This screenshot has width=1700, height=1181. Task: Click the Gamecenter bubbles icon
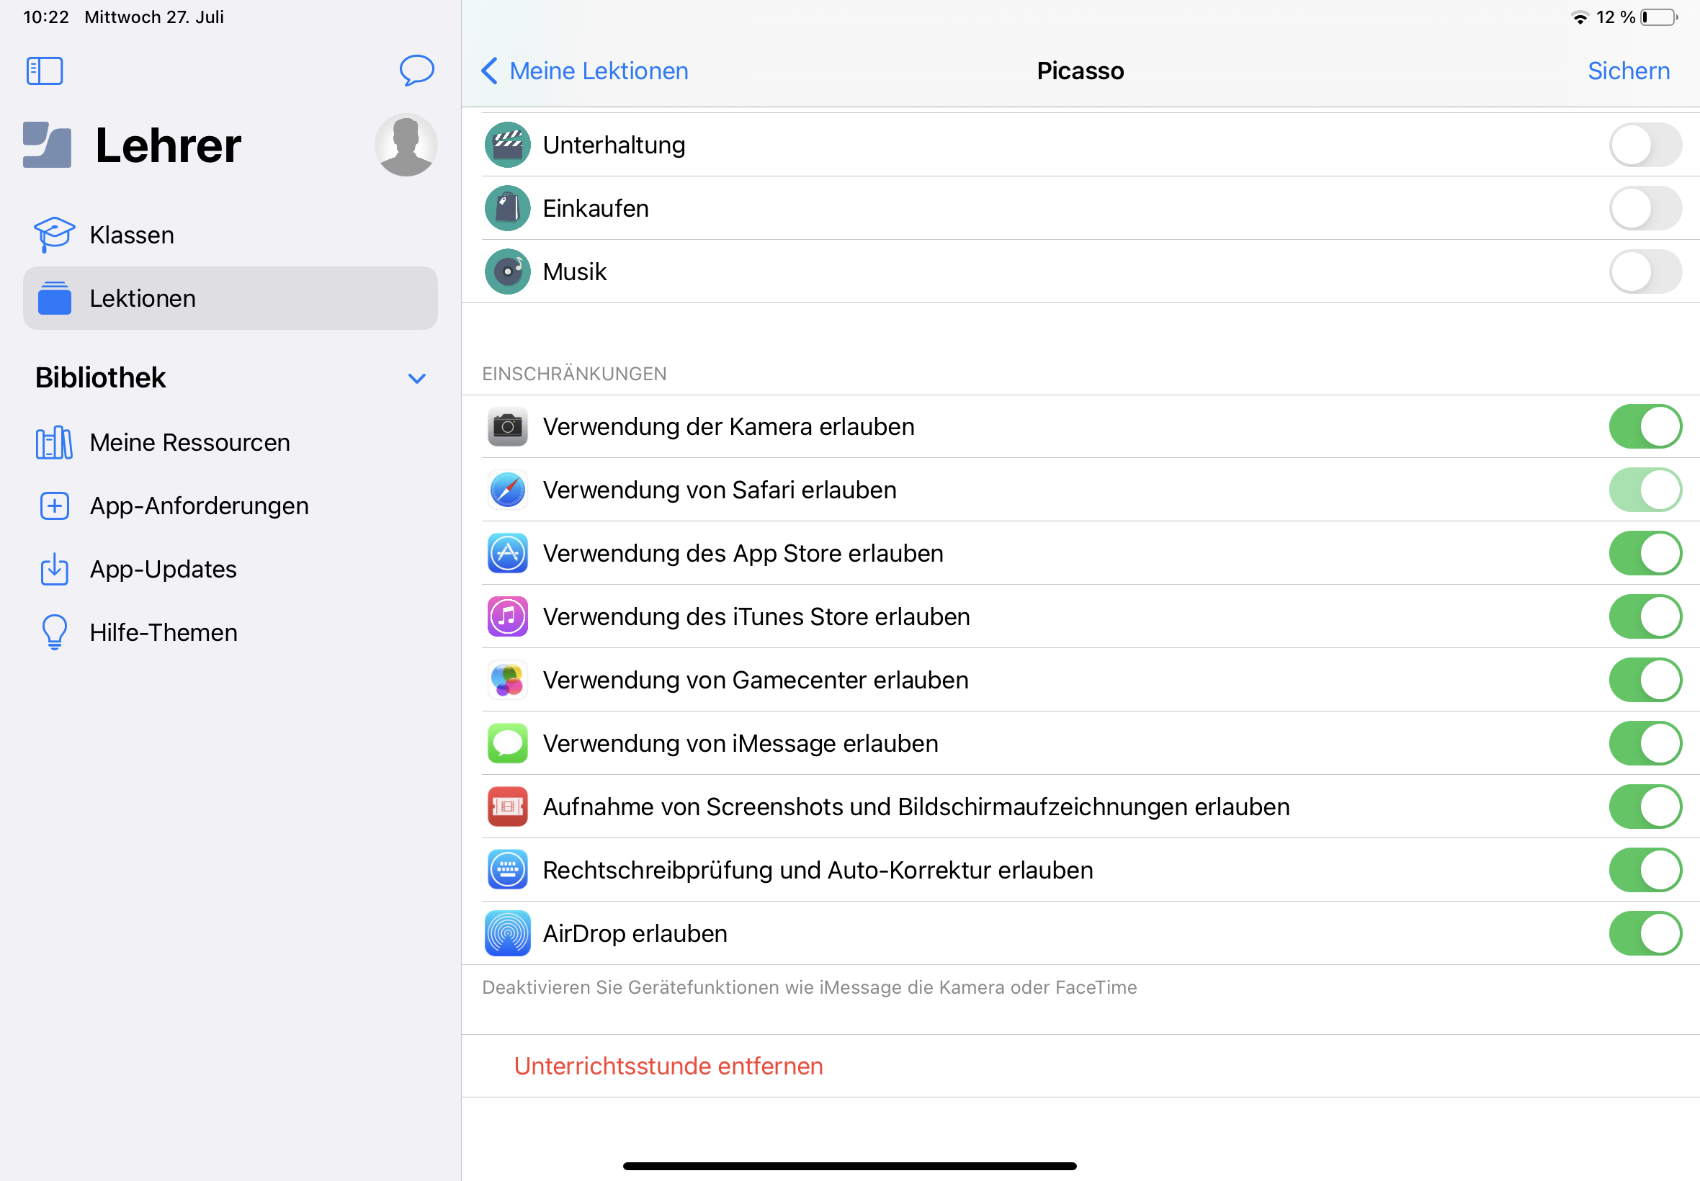pos(508,680)
